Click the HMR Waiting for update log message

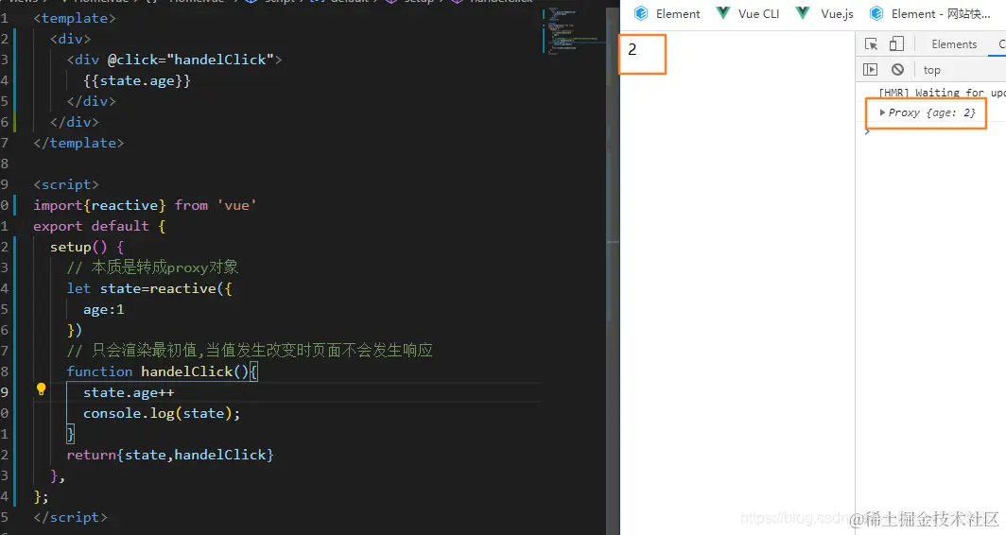942,93
